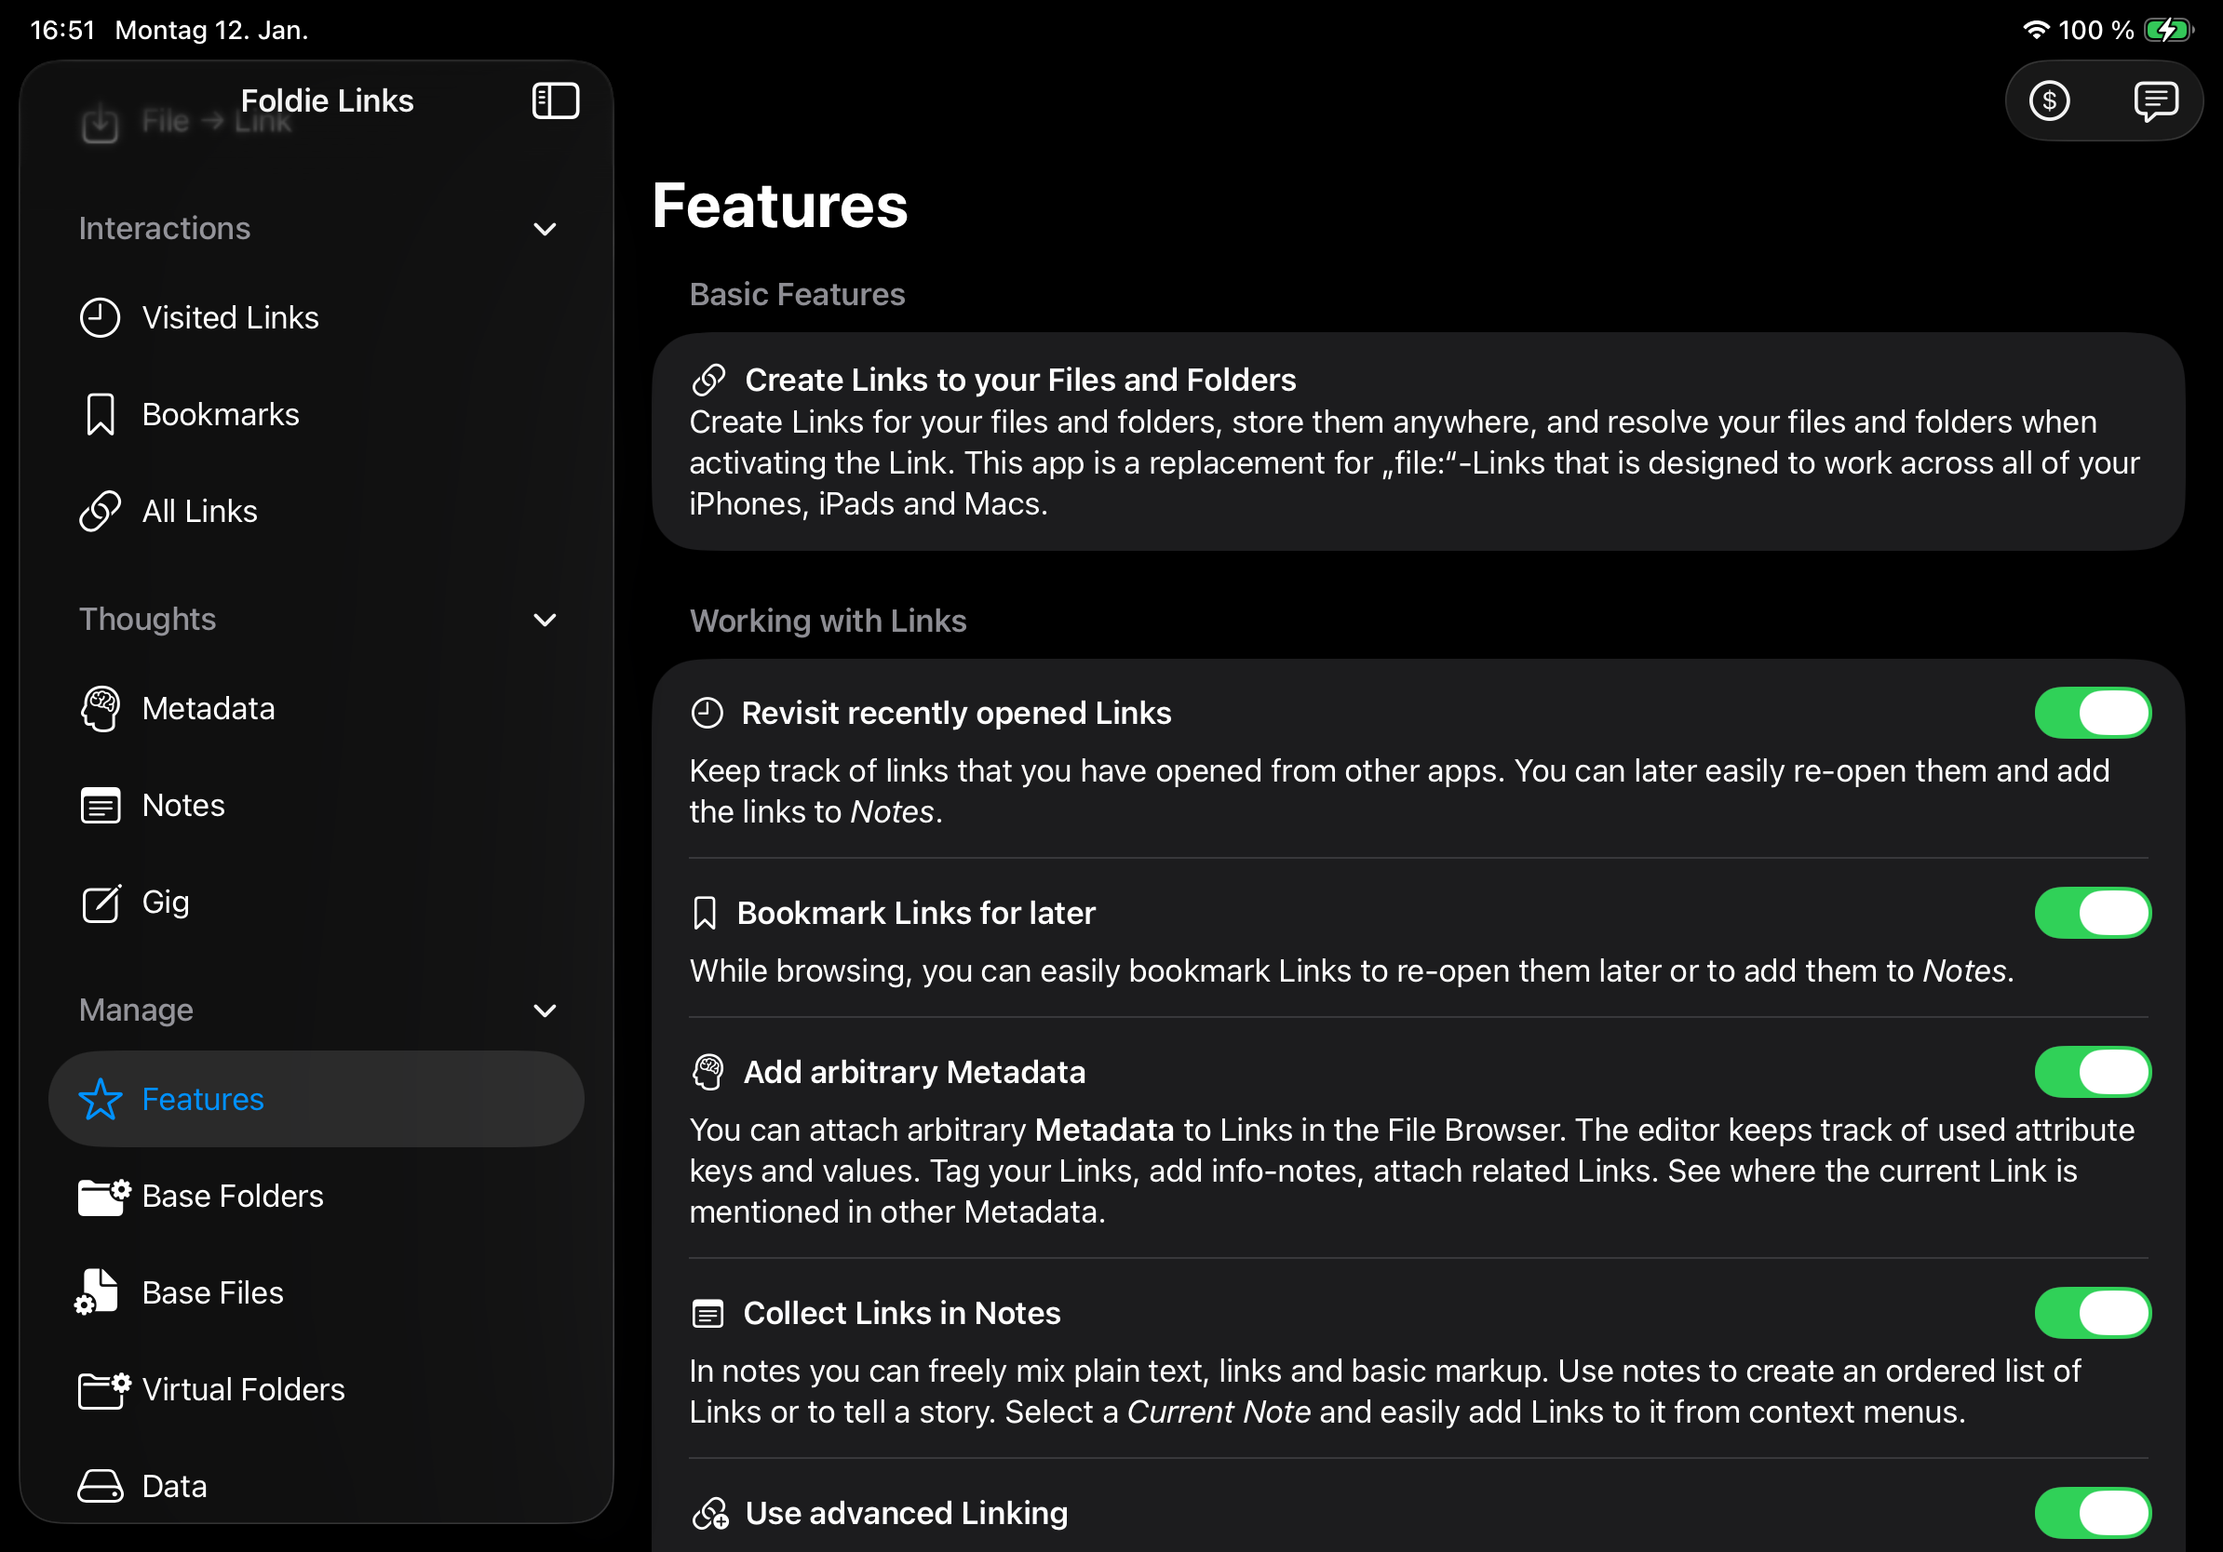Click the Bookmarks ribbon icon
The image size is (2223, 1552).
coord(100,413)
